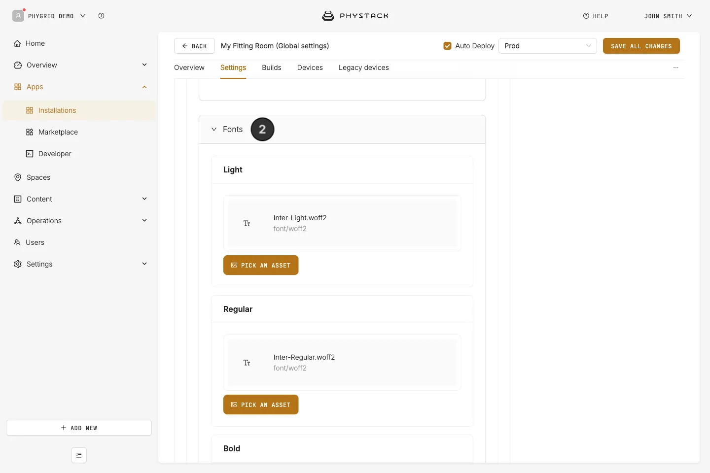The width and height of the screenshot is (710, 473).
Task: Click the Phygrid Demo avatar icon
Action: click(x=18, y=16)
